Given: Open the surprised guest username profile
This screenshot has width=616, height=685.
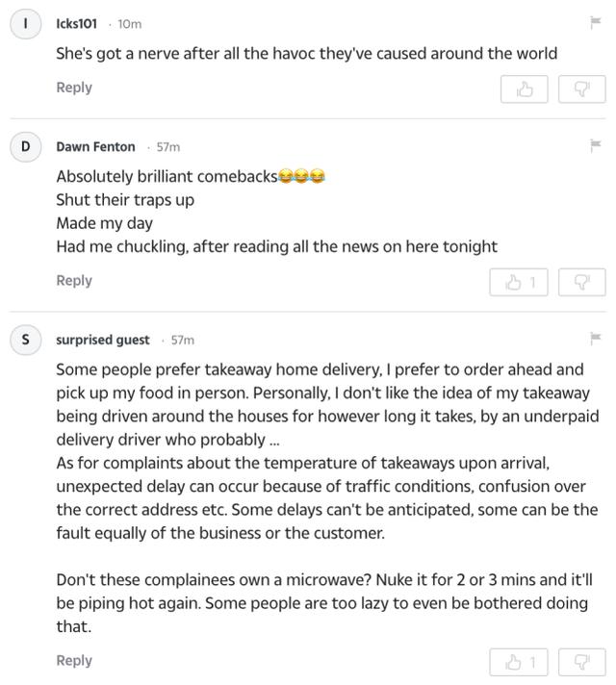Looking at the screenshot, I should [x=103, y=340].
